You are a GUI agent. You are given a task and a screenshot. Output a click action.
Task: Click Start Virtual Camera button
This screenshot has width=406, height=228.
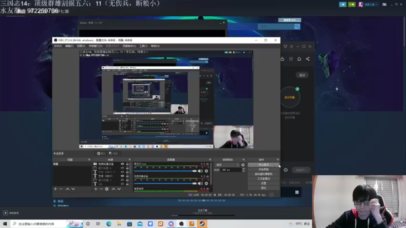(263, 174)
